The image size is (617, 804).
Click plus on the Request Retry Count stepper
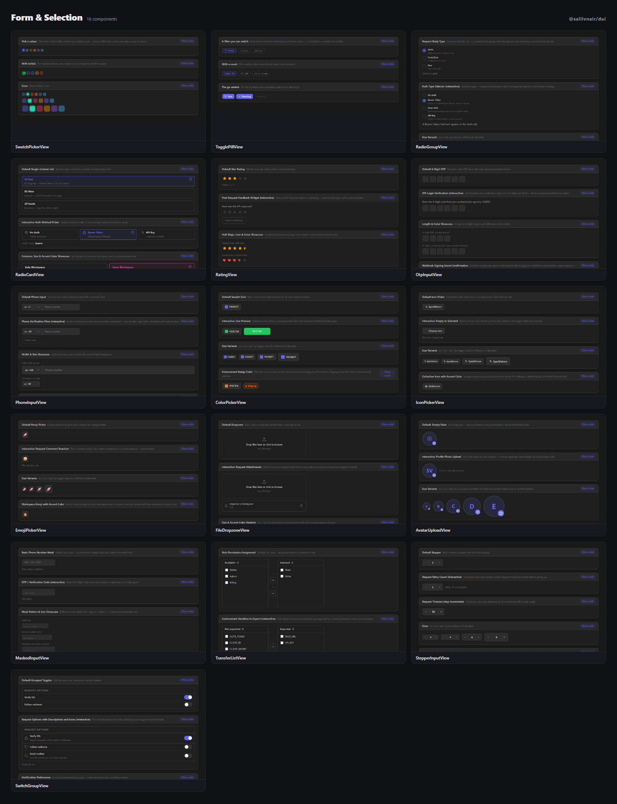439,587
